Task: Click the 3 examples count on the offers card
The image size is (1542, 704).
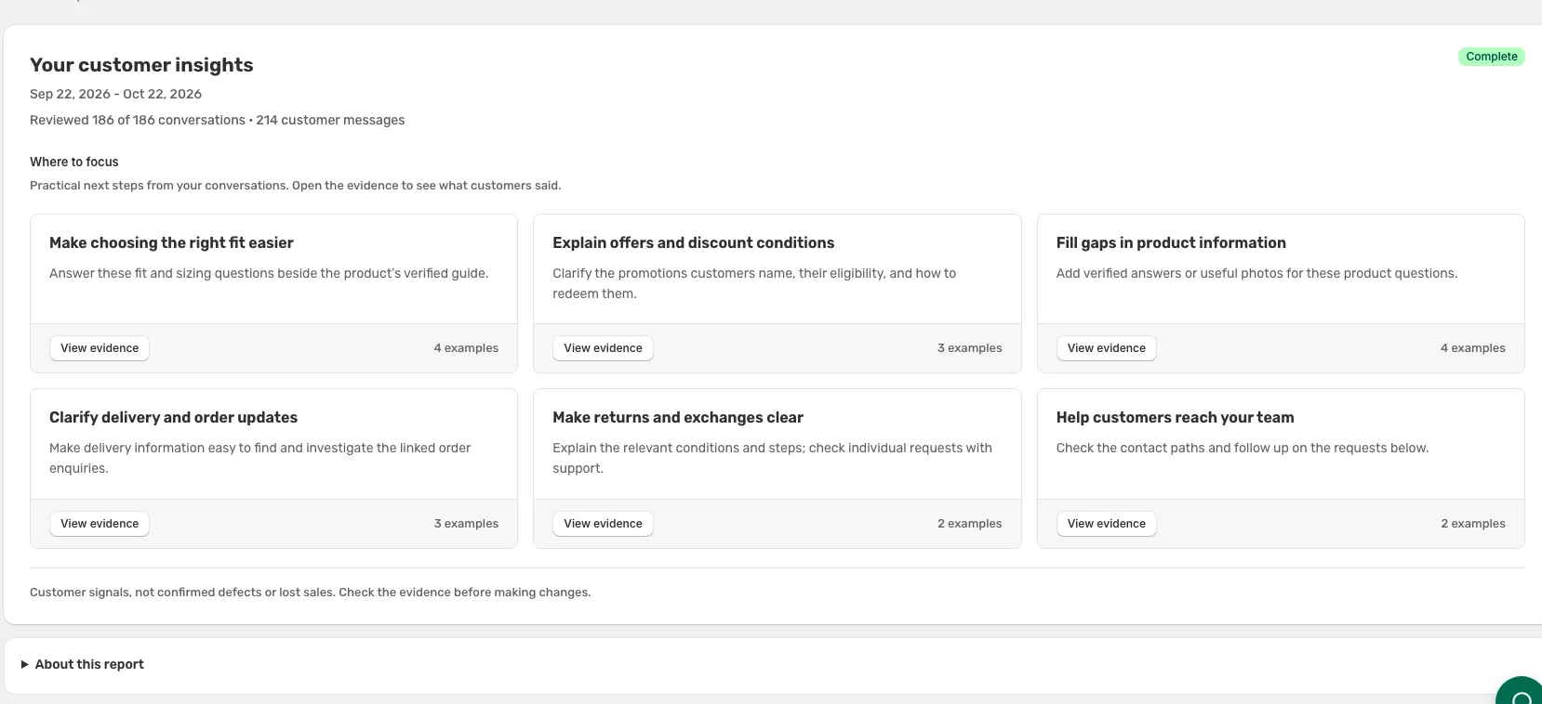Action: (969, 348)
